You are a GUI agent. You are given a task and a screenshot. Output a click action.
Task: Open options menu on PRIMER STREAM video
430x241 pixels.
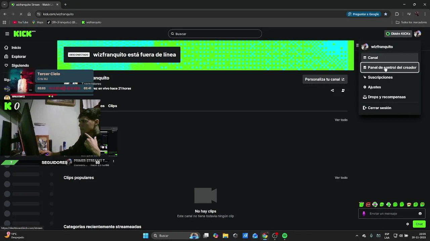tap(113, 161)
